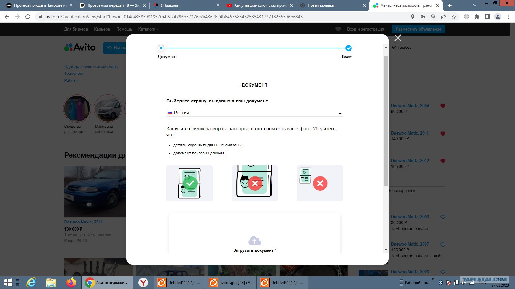This screenshot has width=515, height=289.
Task: Open Chrome extensions puzzle icon
Action: pyautogui.click(x=477, y=17)
